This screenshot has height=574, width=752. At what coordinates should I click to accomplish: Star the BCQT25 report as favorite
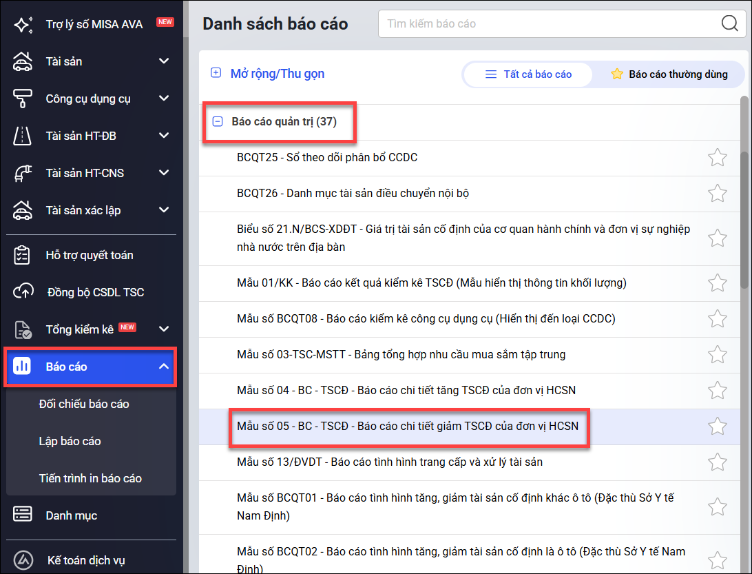(x=718, y=158)
